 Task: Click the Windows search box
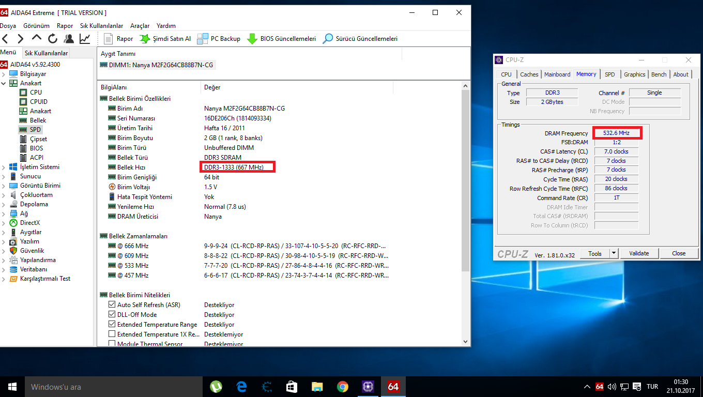(114, 387)
